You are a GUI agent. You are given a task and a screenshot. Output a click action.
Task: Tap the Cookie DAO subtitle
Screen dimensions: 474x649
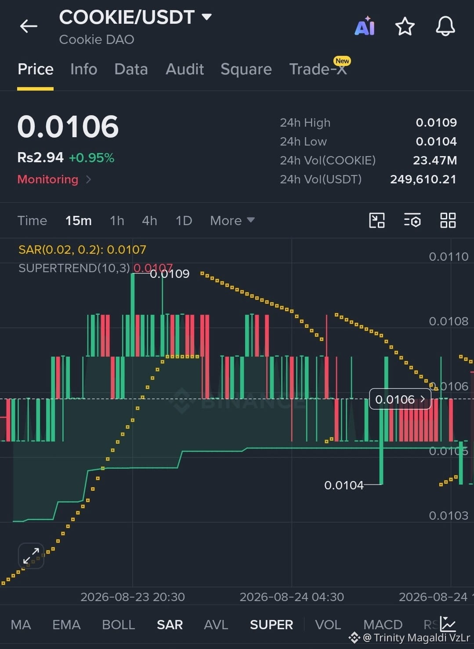[97, 40]
